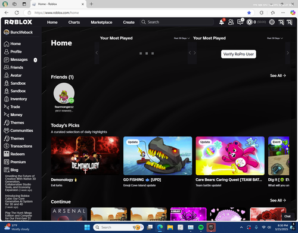Focus the Windows taskbar Search box
Image resolution: width=298 pixels, height=233 pixels.
(x=119, y=227)
